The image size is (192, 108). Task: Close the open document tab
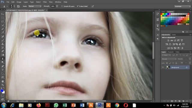[x=46, y=10]
